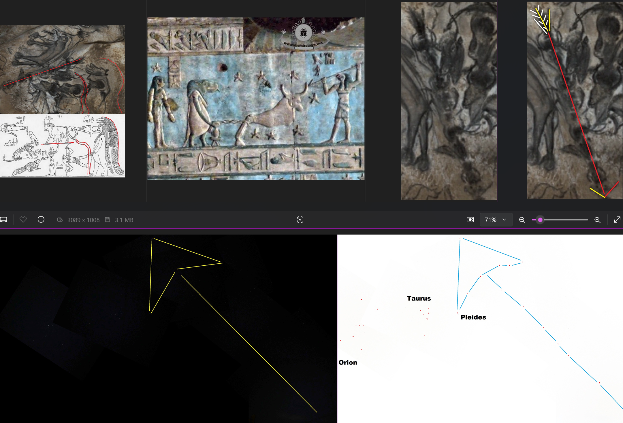This screenshot has width=623, height=423.
Task: Open the file info panel
Action: [41, 220]
